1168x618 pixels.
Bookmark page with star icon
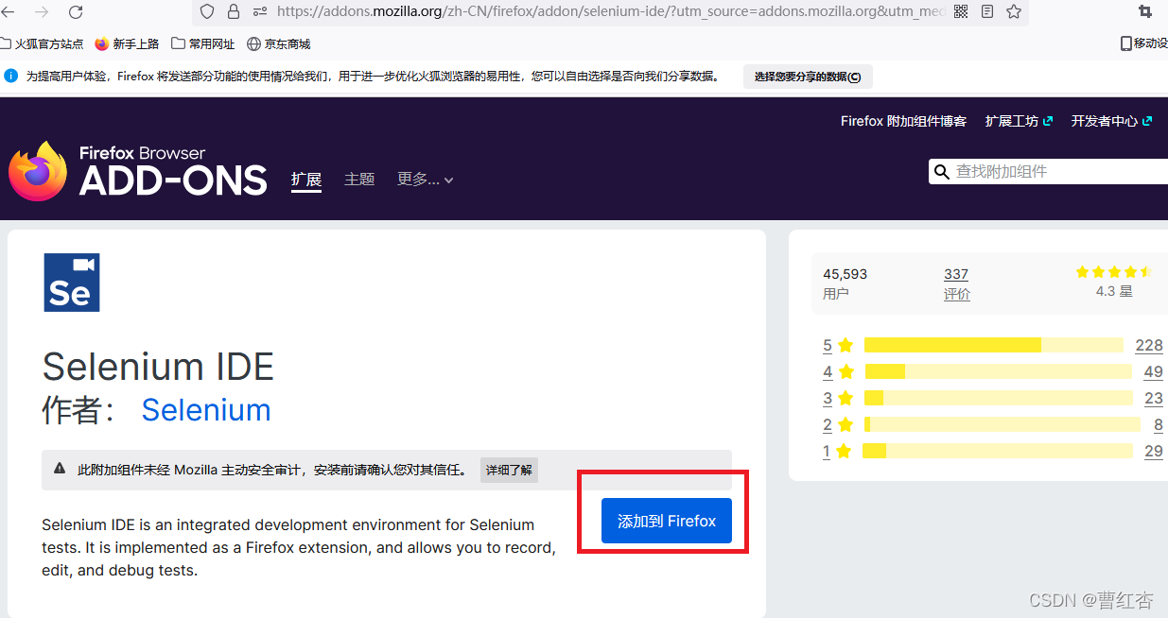point(1014,12)
